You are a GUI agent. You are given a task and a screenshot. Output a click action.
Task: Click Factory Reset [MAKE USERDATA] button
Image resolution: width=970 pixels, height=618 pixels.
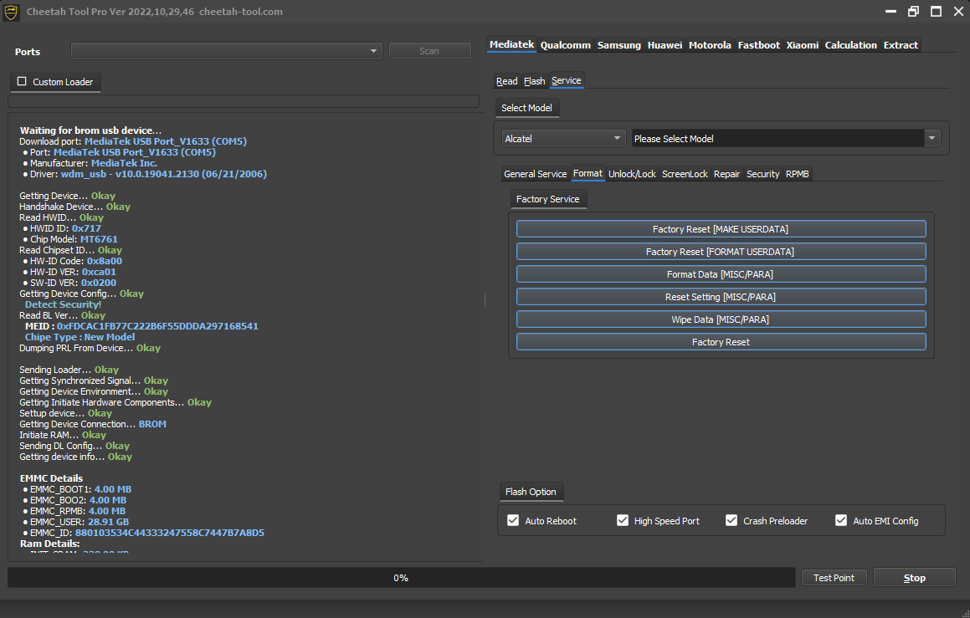click(x=721, y=228)
